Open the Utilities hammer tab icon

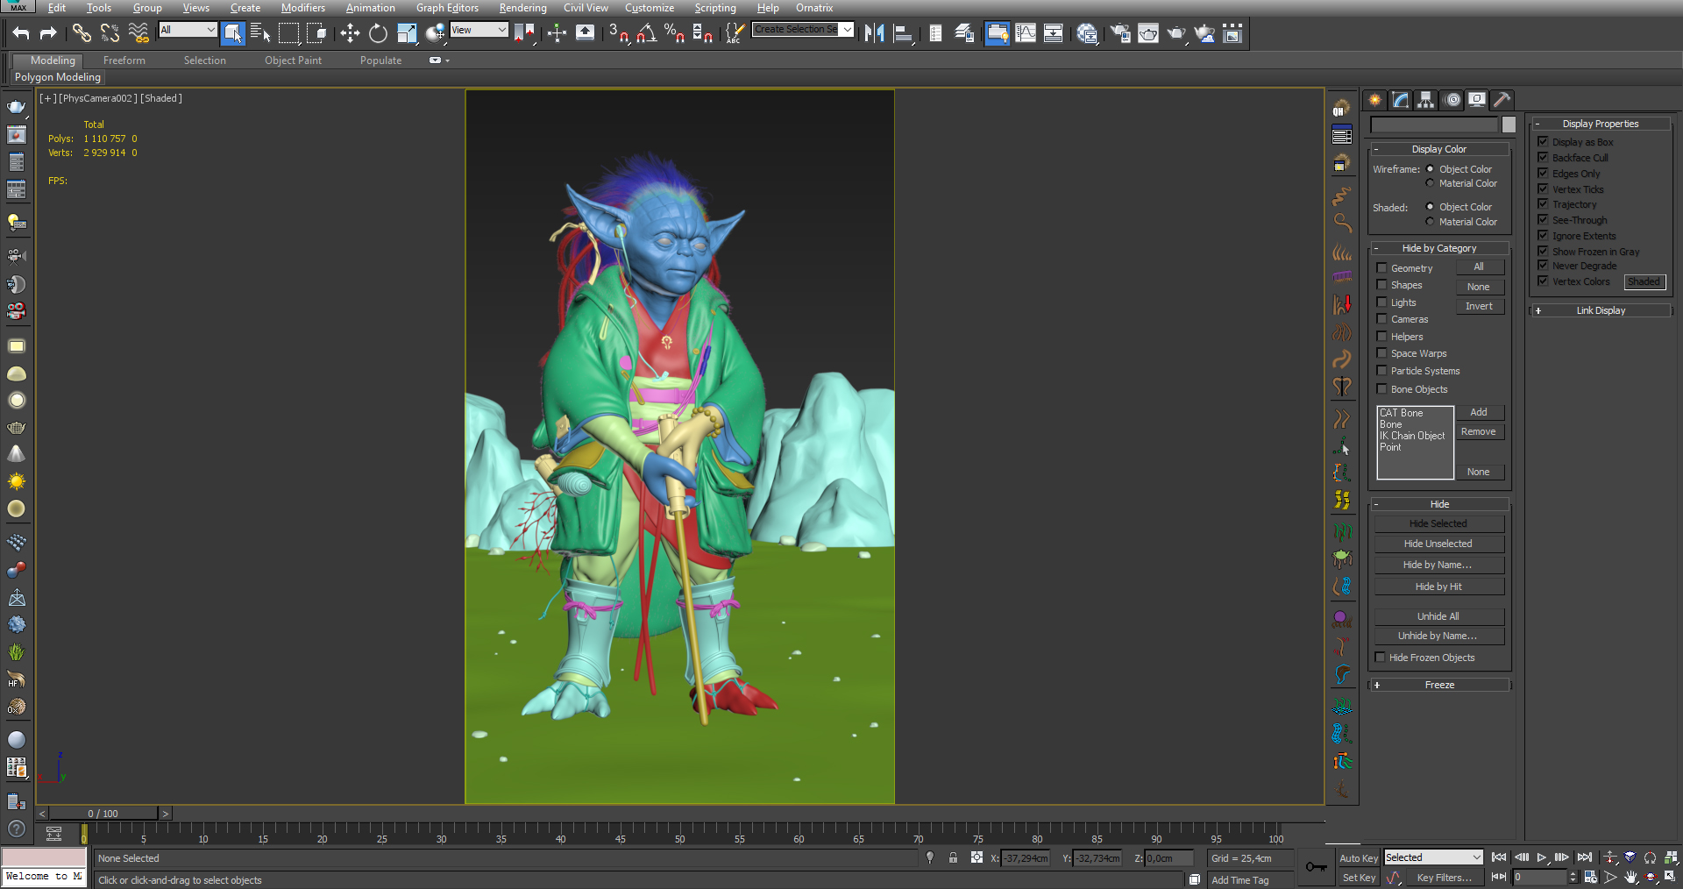[x=1502, y=100]
